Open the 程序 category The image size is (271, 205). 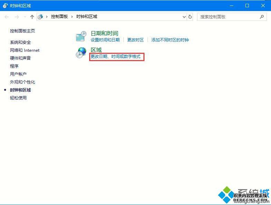pos(14,66)
